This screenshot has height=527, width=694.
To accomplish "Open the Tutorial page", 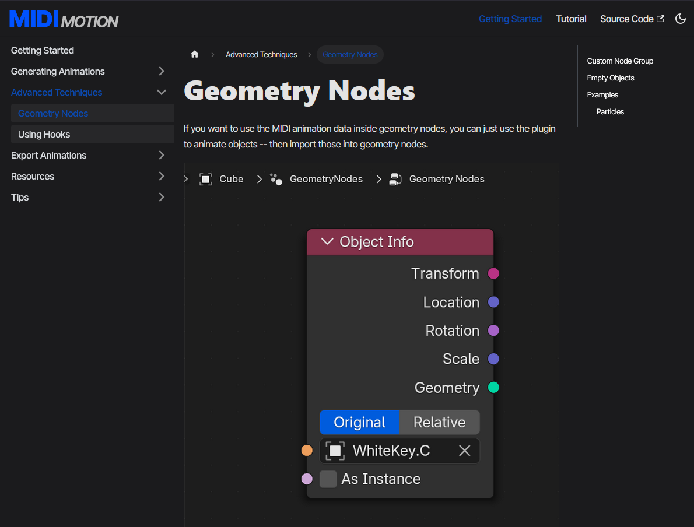I will tap(571, 19).
